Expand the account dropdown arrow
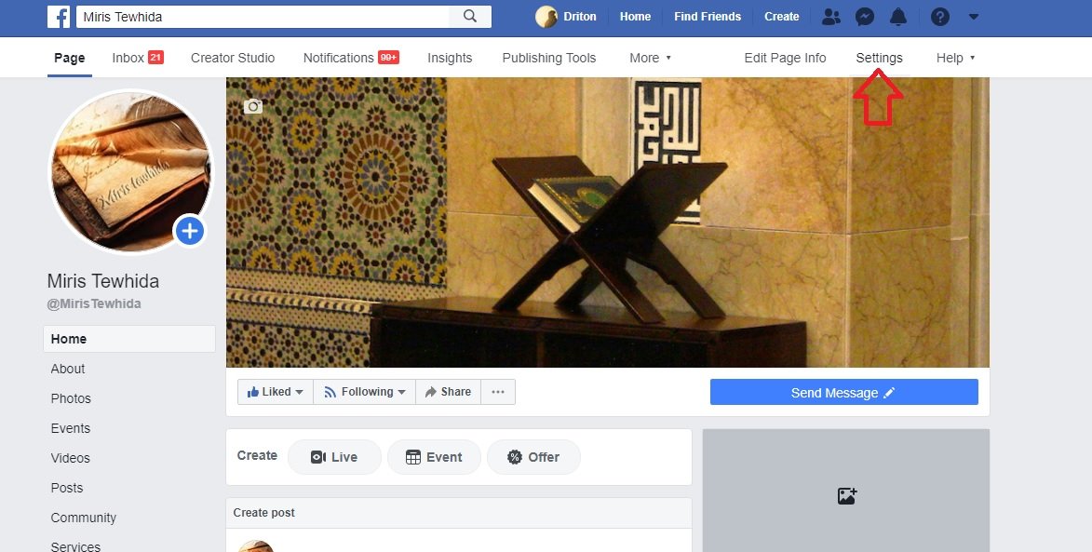This screenshot has height=552, width=1092. 974,17
